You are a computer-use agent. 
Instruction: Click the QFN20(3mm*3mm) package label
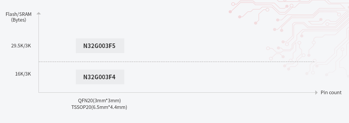click(x=99, y=100)
